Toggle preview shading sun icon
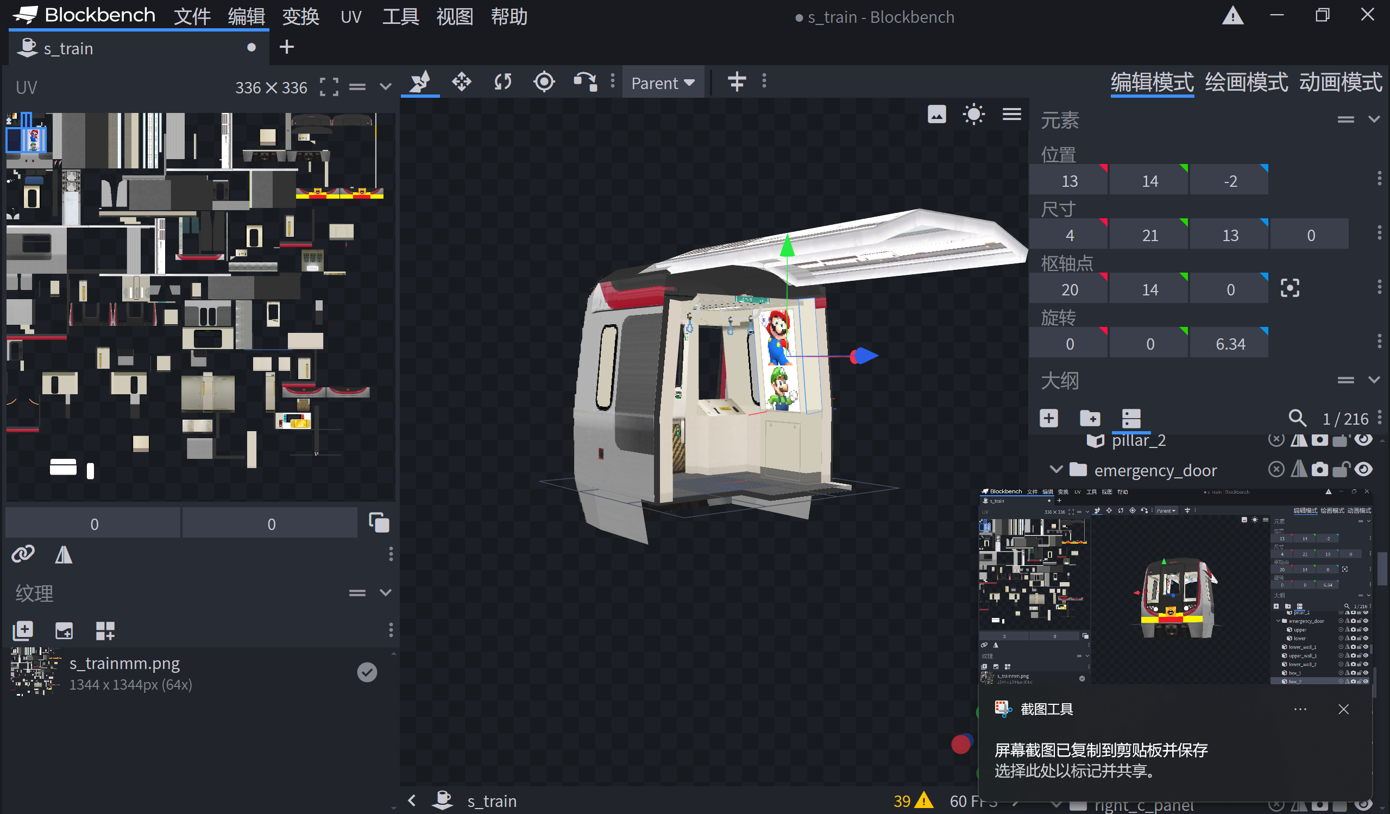 [x=974, y=114]
